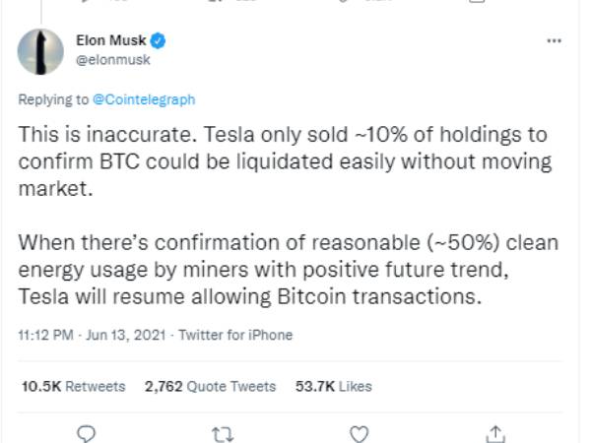The image size is (591, 443).
Task: Open Elon Musk's profile picture
Action: pos(38,51)
